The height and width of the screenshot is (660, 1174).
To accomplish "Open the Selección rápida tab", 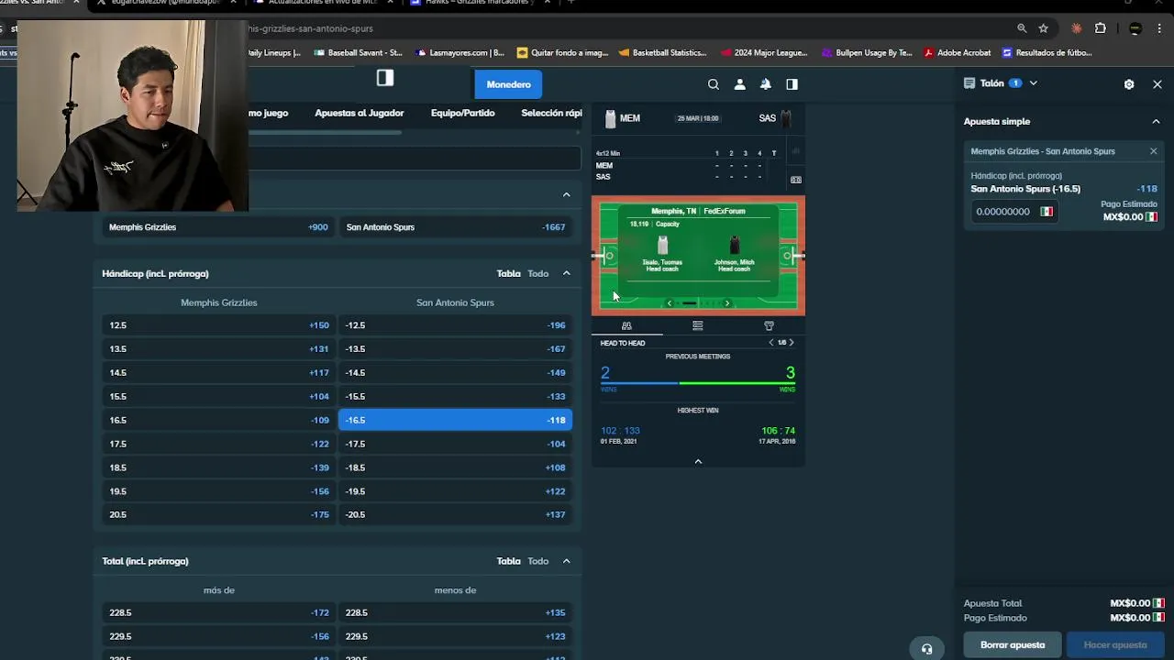I will click(551, 113).
